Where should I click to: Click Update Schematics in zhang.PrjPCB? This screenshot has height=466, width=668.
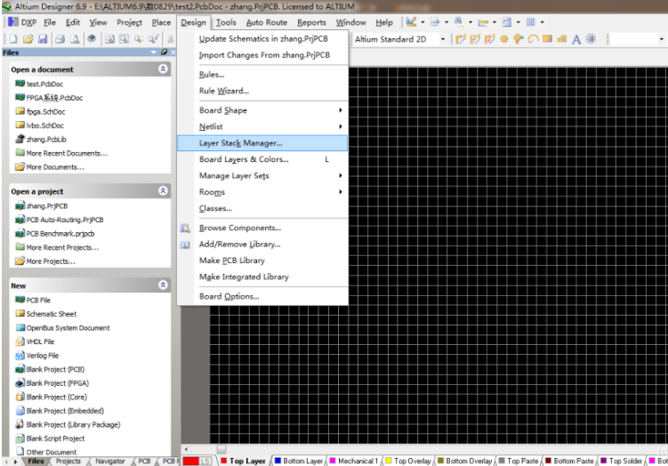pyautogui.click(x=262, y=39)
